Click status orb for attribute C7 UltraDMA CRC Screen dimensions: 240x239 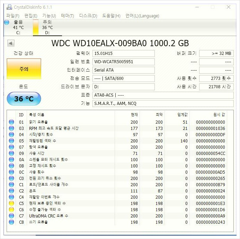pyautogui.click(x=11, y=216)
